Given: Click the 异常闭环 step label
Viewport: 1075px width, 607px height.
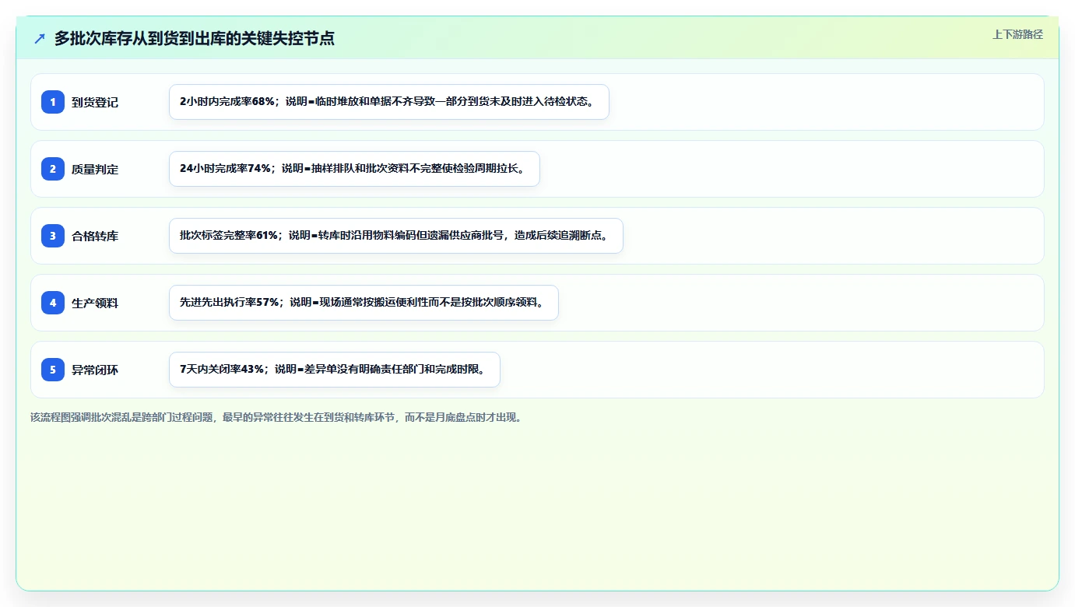Looking at the screenshot, I should click(95, 370).
